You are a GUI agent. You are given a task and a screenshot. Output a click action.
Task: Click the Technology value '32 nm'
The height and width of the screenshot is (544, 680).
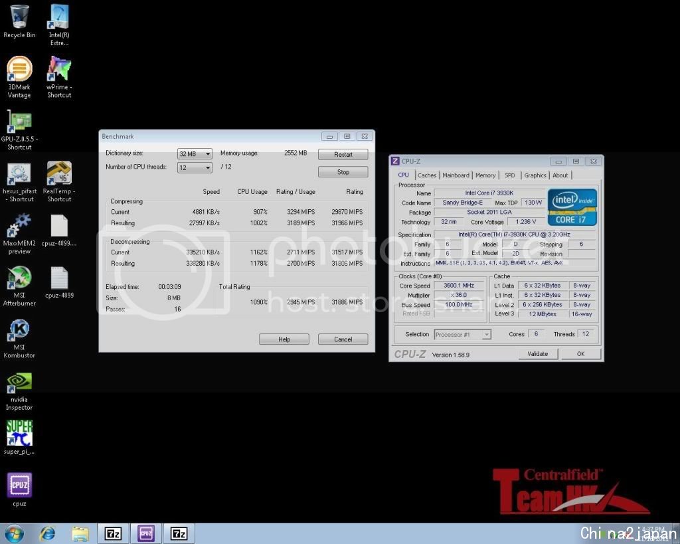coord(449,222)
